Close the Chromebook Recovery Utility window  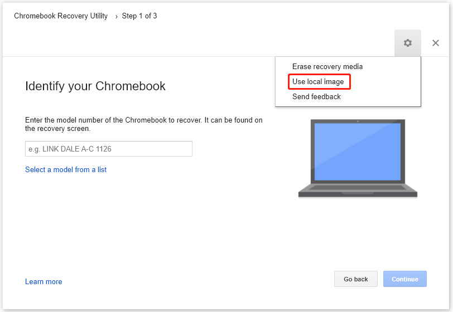click(435, 43)
